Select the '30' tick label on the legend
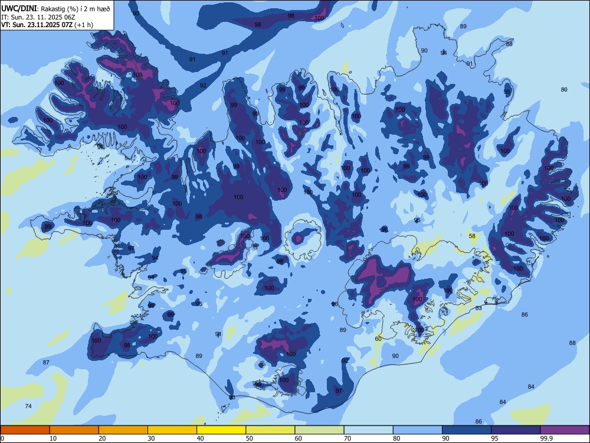Image resolution: width=590 pixels, height=443 pixels. [151, 438]
